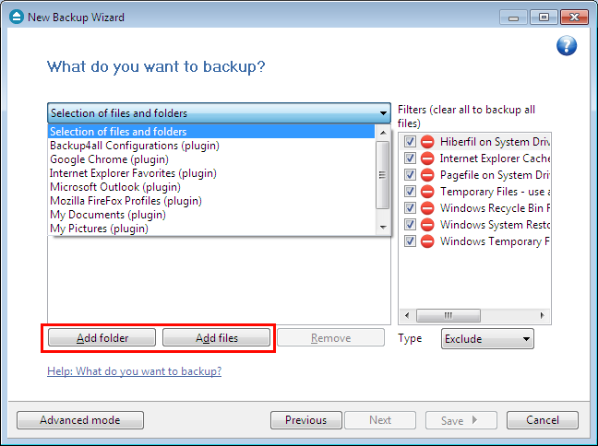The width and height of the screenshot is (598, 446).
Task: Click the Backup4all icon in the title bar
Action: click(16, 17)
